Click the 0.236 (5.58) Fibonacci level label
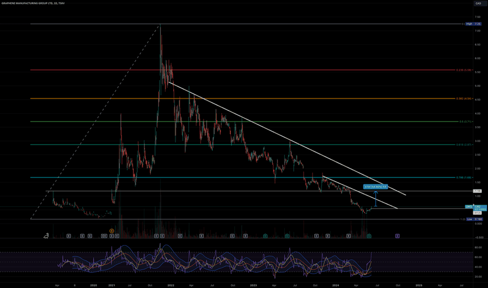The height and width of the screenshot is (288, 488). click(464, 70)
